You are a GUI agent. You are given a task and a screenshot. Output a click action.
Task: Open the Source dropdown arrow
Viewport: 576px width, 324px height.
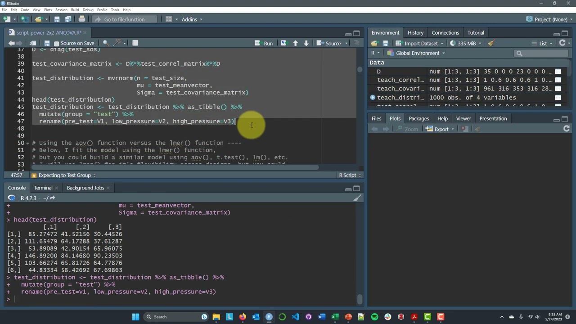pos(346,43)
